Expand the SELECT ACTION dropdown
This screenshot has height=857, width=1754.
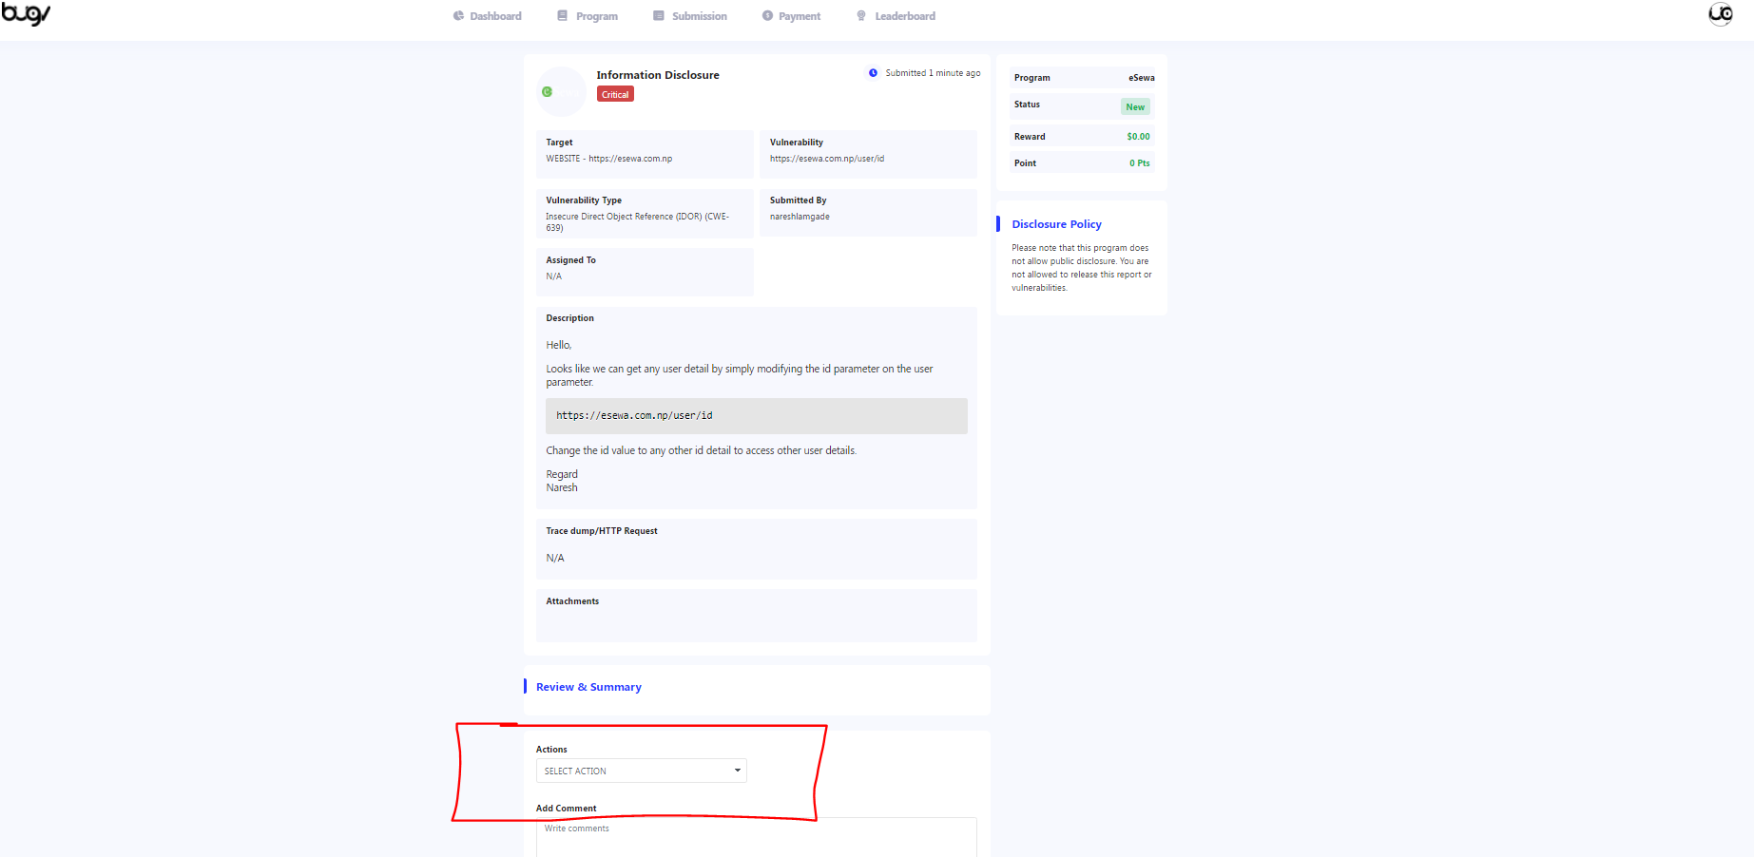[642, 771]
